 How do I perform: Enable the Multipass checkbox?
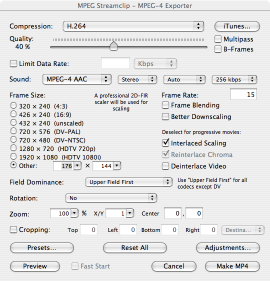[218, 39]
